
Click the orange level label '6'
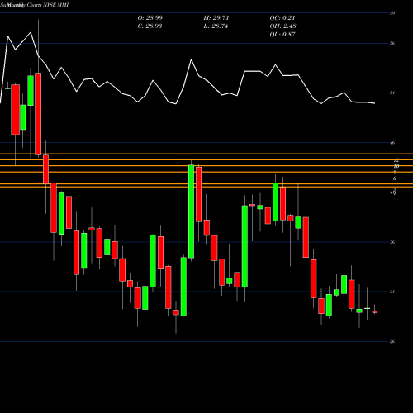pyautogui.click(x=395, y=178)
